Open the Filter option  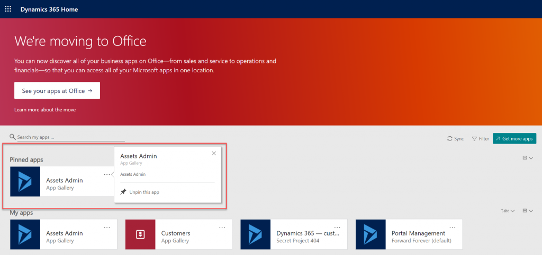point(481,138)
